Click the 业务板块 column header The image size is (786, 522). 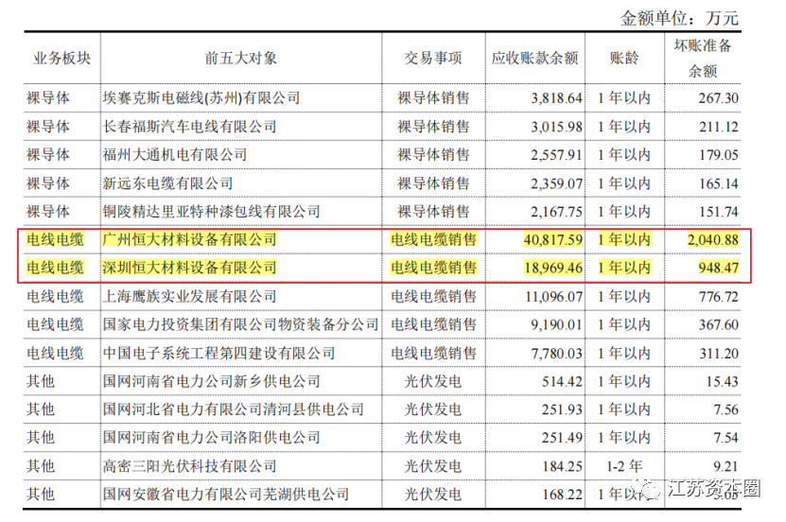61,58
